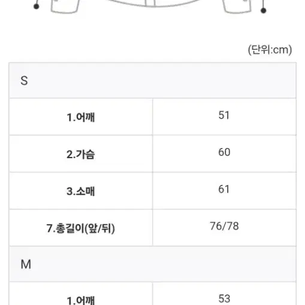
Task: Click the letter S size label
Action: pyautogui.click(x=24, y=81)
